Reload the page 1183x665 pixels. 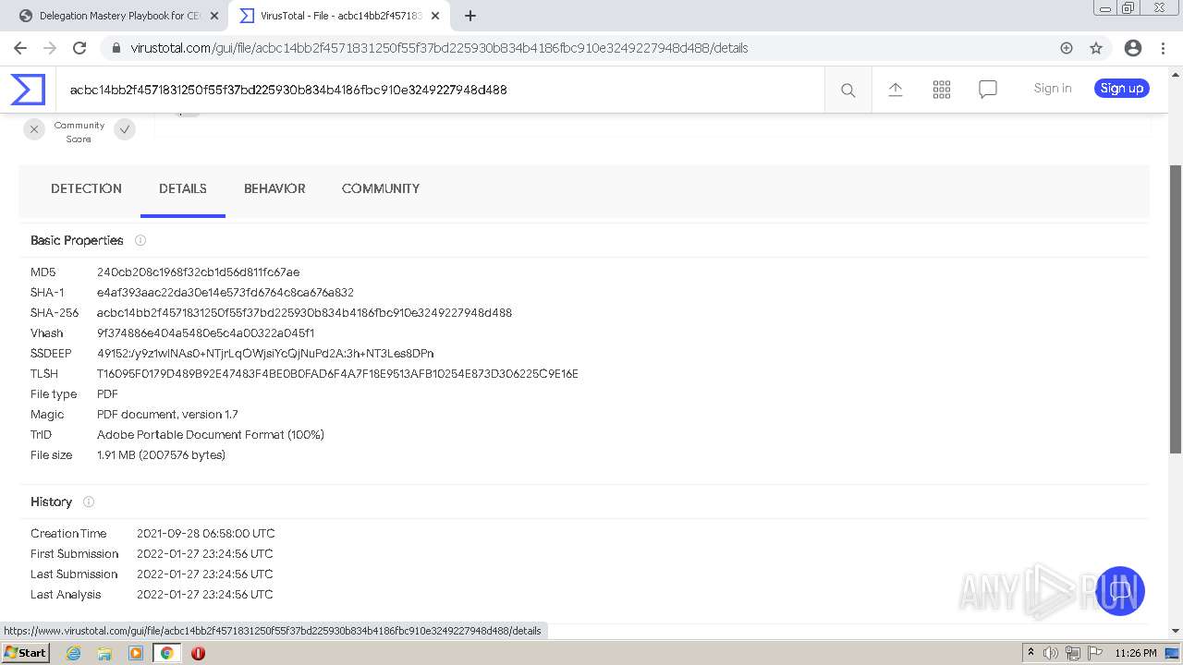pos(79,48)
